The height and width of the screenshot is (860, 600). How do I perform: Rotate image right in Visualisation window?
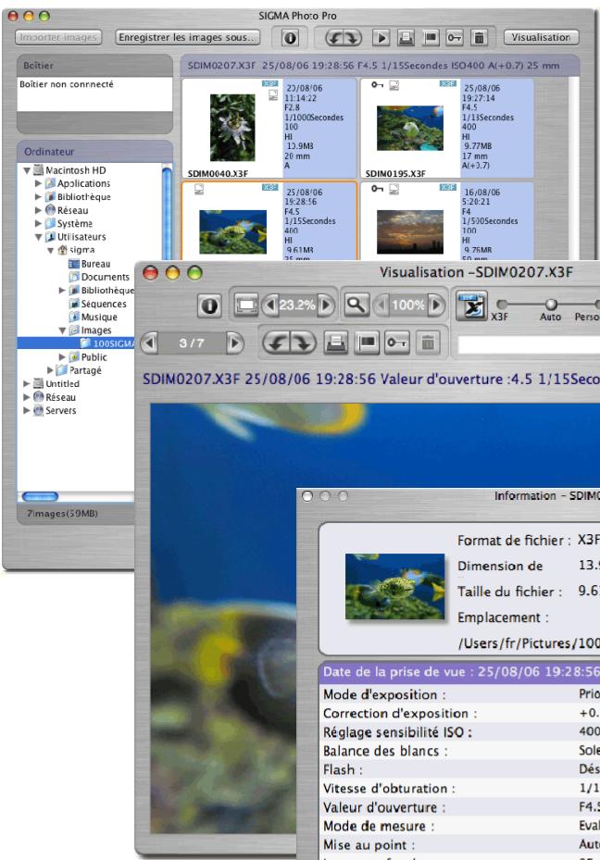302,343
